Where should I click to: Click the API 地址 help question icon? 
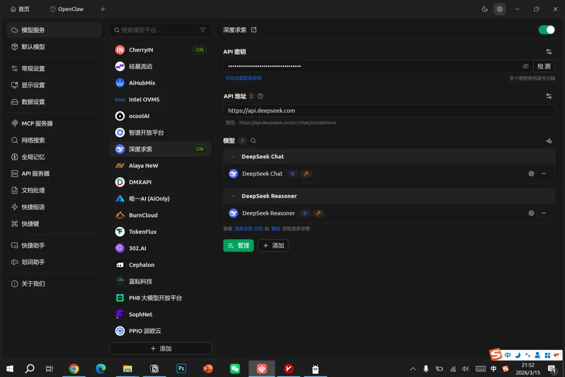pos(260,96)
